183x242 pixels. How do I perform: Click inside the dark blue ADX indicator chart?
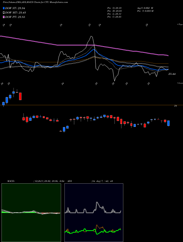click(94, 213)
